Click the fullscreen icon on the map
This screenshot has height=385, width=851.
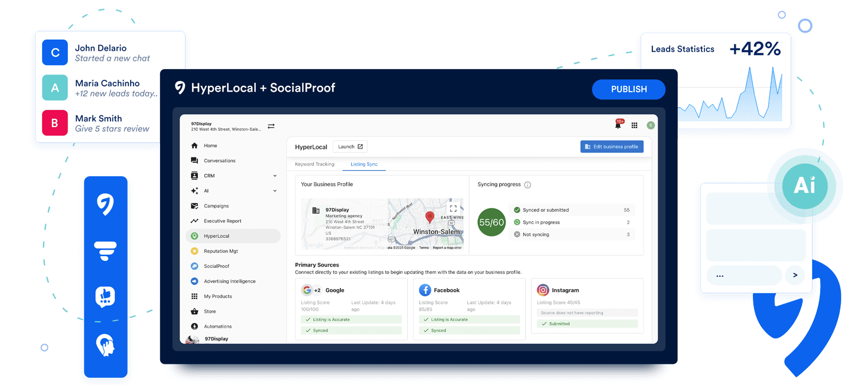coord(453,208)
